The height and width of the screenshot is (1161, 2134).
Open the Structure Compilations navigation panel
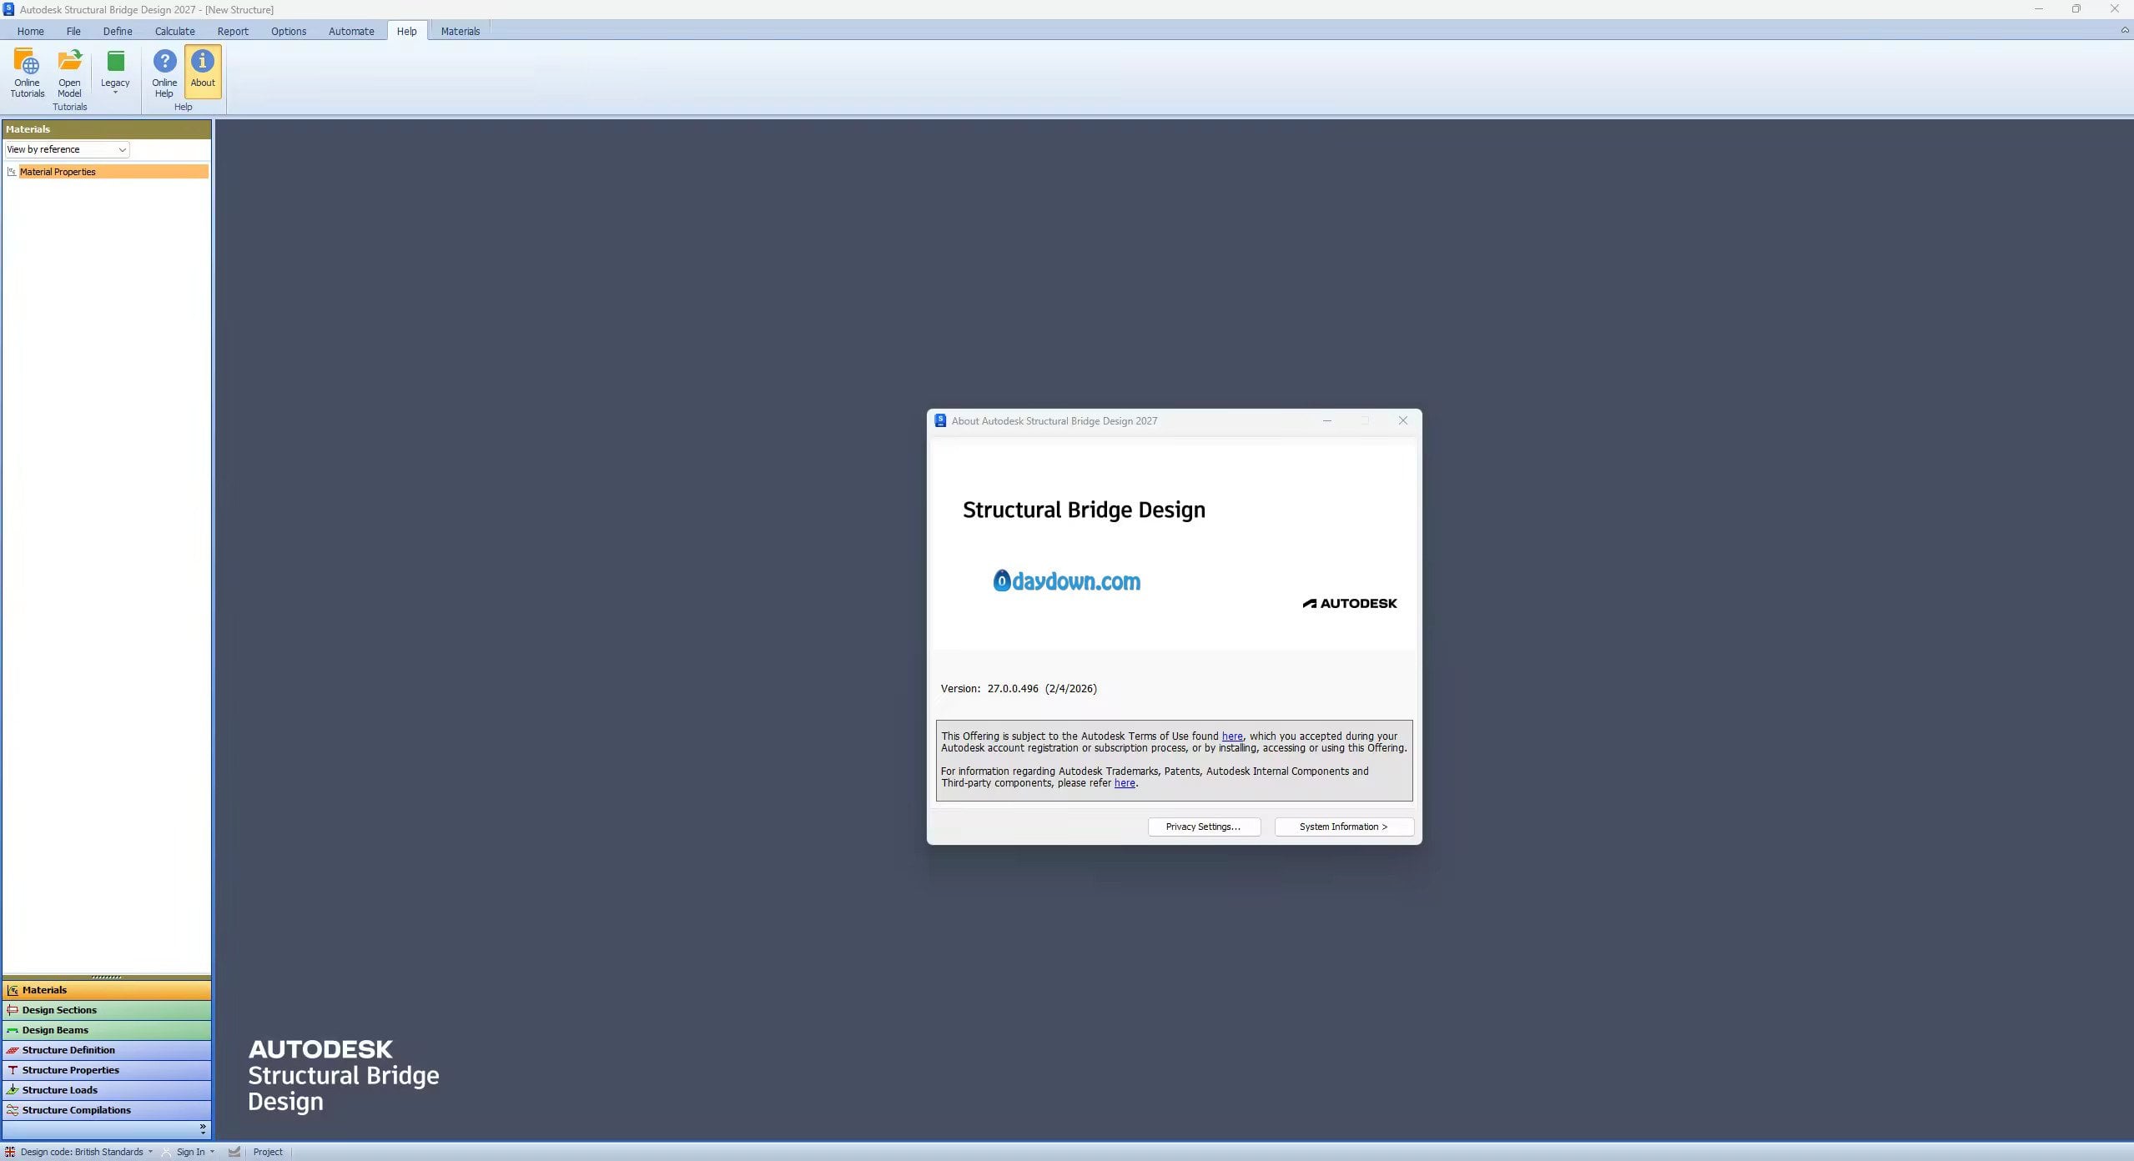pos(107,1110)
